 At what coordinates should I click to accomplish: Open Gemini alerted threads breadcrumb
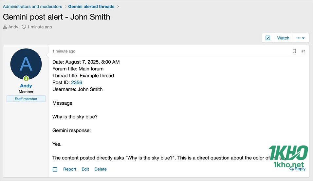91,7
